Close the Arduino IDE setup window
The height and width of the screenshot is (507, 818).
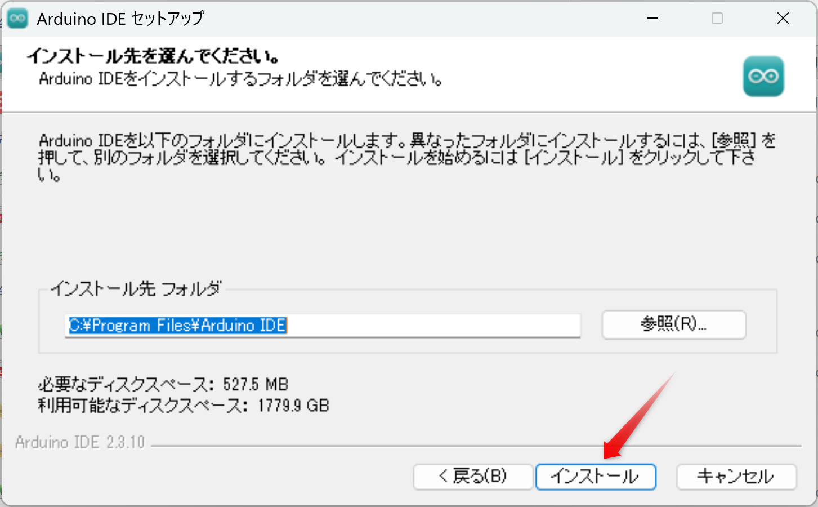click(783, 18)
